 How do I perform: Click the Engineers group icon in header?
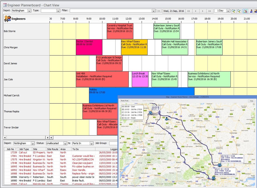(x=8, y=19)
